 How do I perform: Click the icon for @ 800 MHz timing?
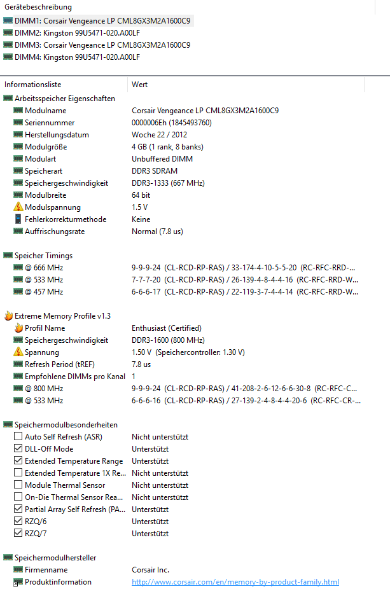[18, 389]
